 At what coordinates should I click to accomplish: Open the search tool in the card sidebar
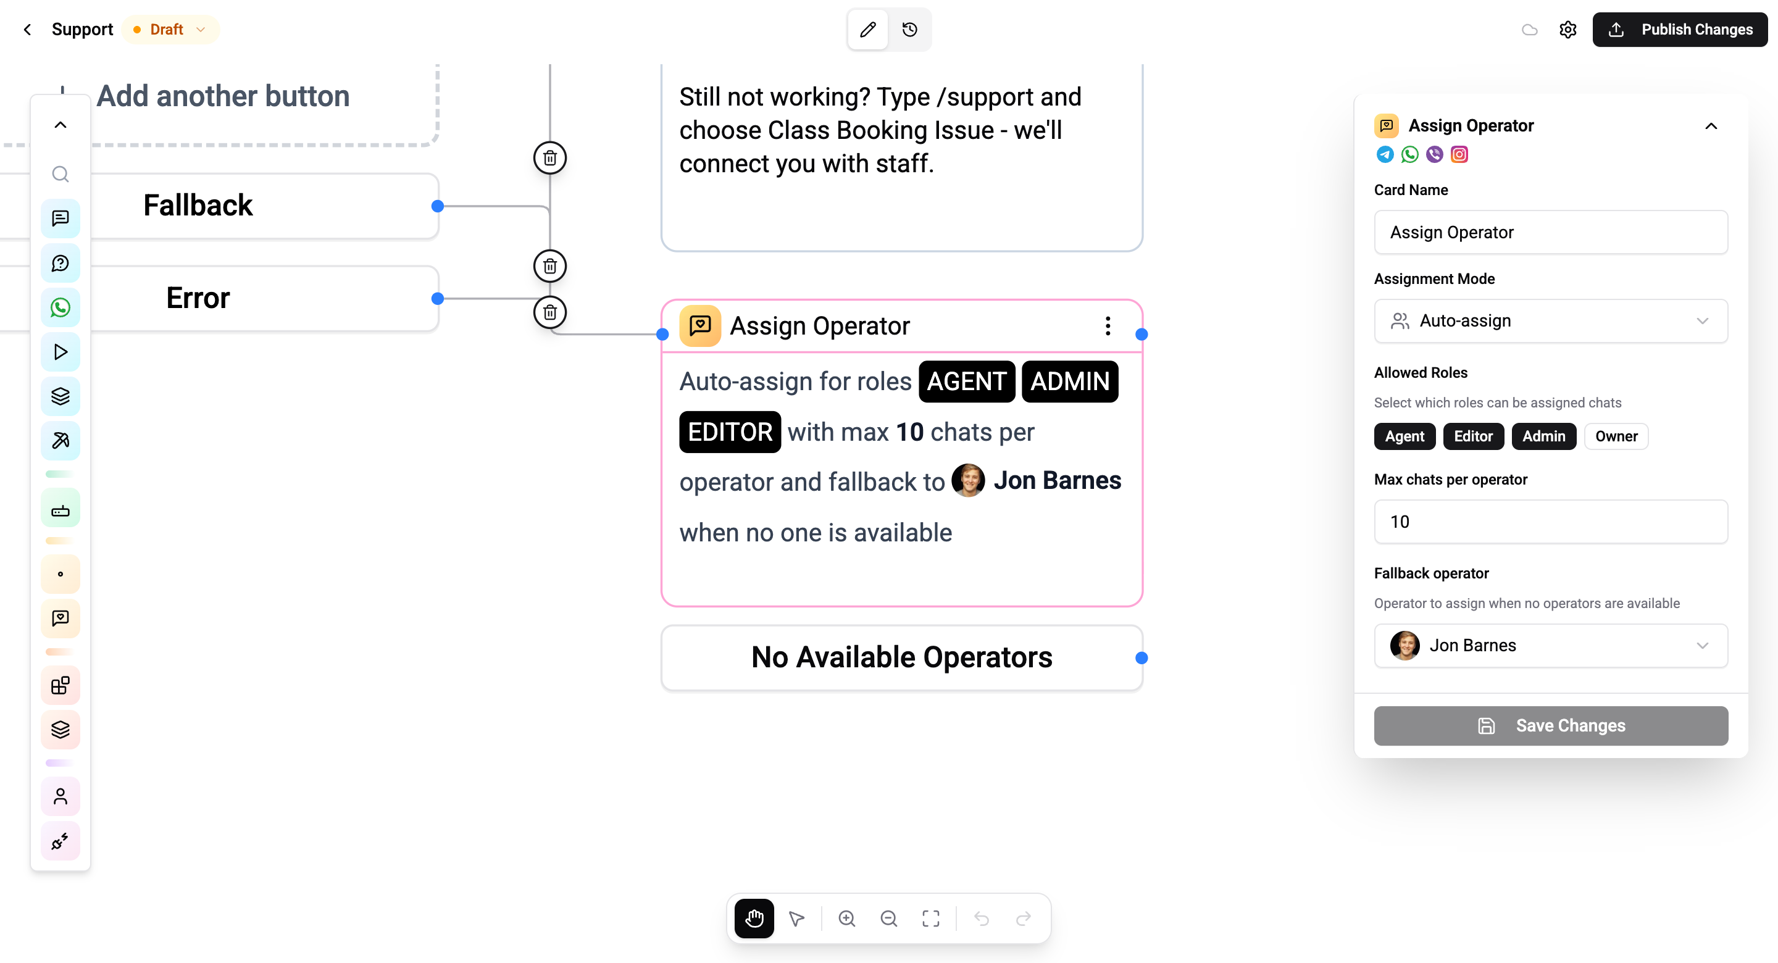(60, 174)
